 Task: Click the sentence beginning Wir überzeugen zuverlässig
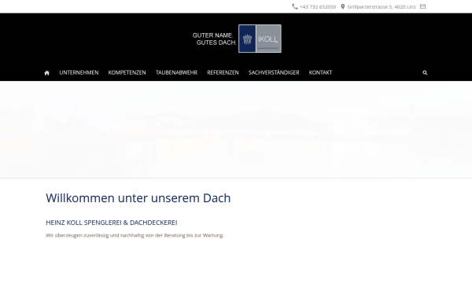click(x=135, y=235)
